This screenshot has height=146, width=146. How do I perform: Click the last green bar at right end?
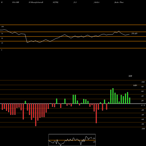tap(130, 101)
